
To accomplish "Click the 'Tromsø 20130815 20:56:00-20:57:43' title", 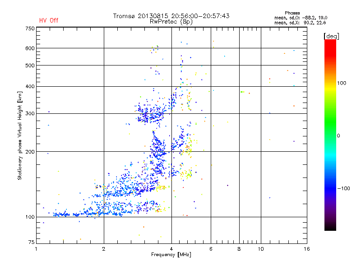I will pos(171,16).
